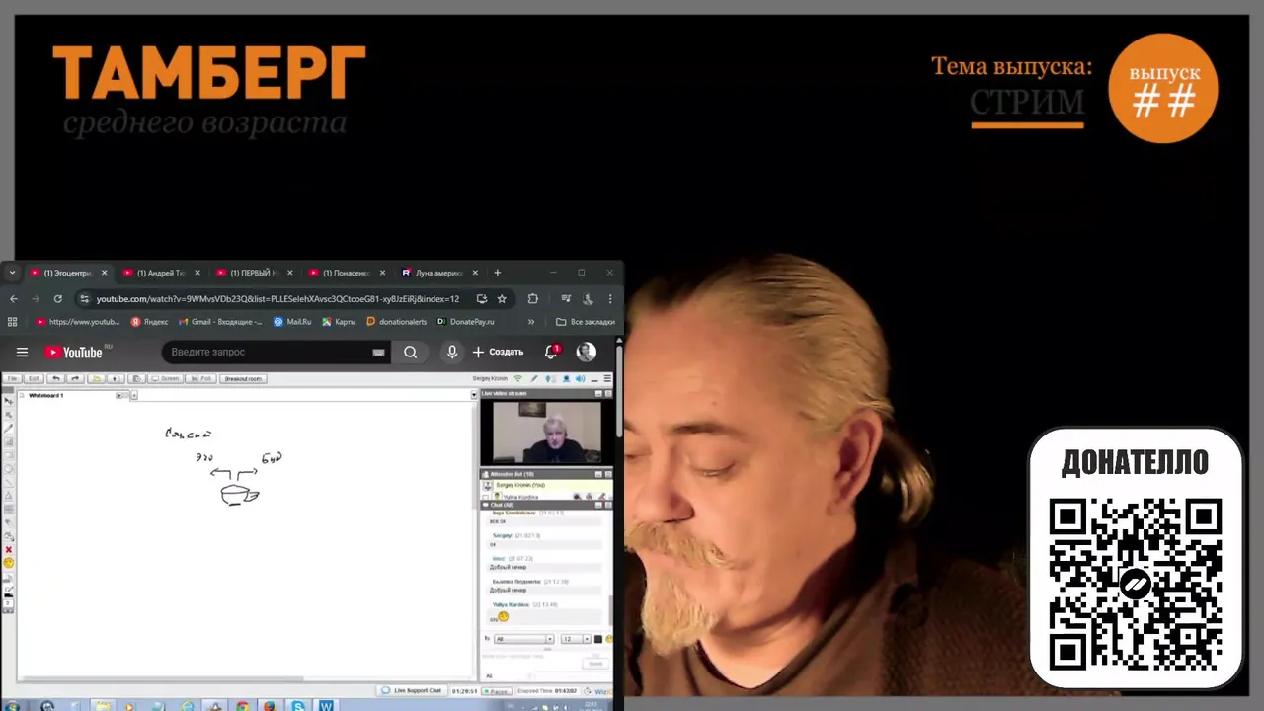Open the Все закладки bookmarks folder
Image resolution: width=1264 pixels, height=711 pixels.
(586, 321)
